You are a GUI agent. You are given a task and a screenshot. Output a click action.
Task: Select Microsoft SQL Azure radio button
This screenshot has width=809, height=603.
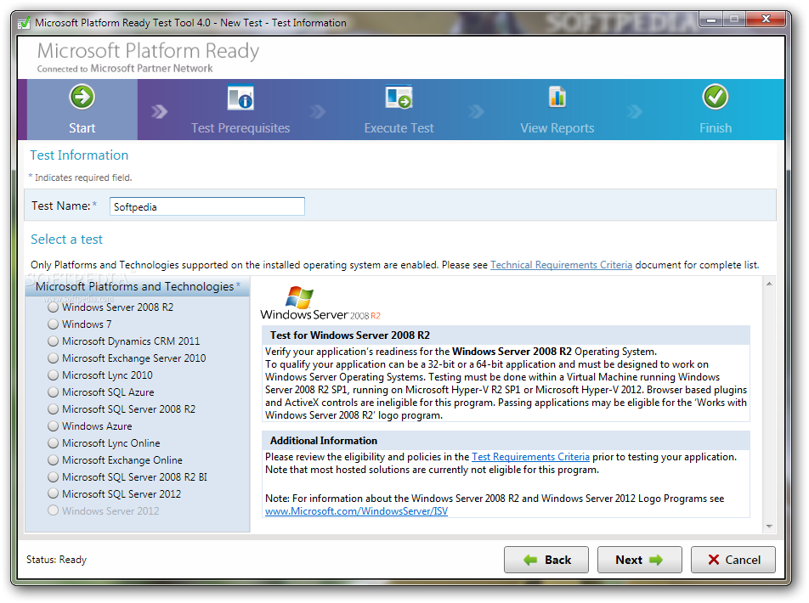53,392
